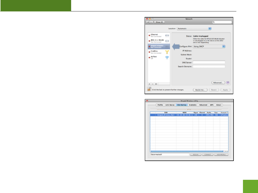Screen dimensions: 258x193
Task: Switch to the Link Status tab
Action: click(171, 105)
